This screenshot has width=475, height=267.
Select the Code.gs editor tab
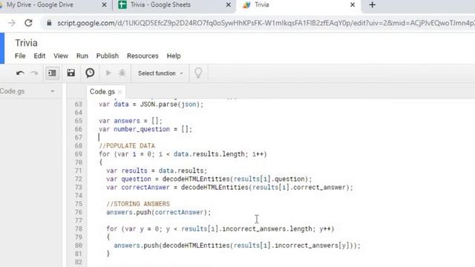(x=102, y=92)
